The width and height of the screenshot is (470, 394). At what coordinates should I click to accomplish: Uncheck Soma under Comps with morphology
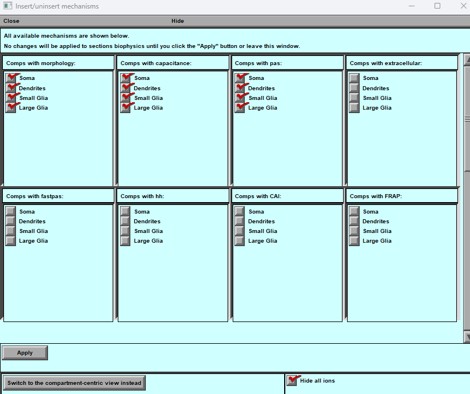click(x=11, y=78)
